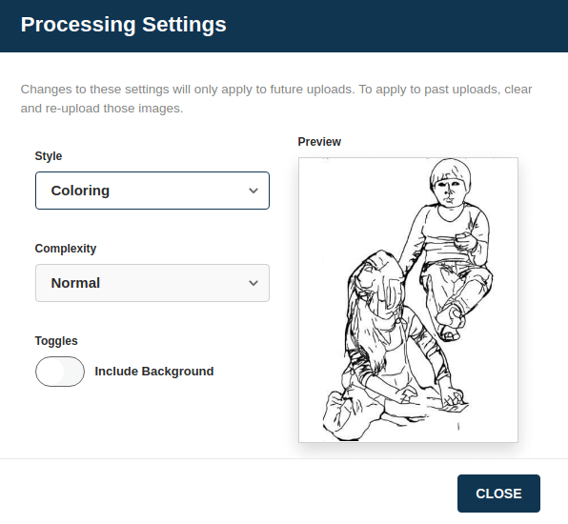Viewport: 568px width, 524px height.
Task: Click the 'Normal' text in Complexity selector
Action: (75, 283)
